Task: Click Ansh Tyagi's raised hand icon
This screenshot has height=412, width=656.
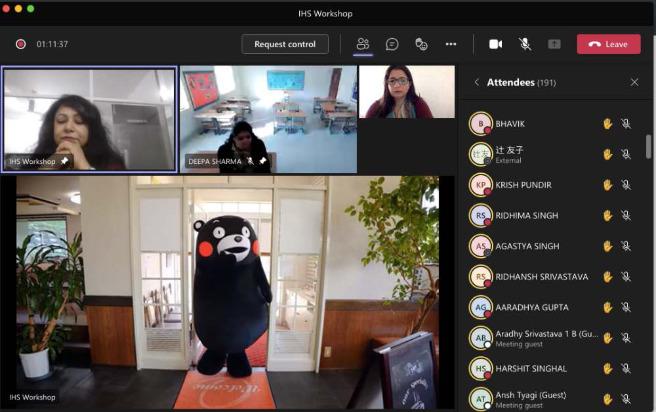Action: 607,399
